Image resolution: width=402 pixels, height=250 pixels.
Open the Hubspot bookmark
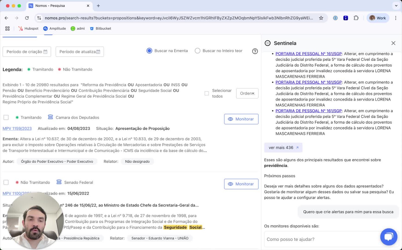(28, 29)
